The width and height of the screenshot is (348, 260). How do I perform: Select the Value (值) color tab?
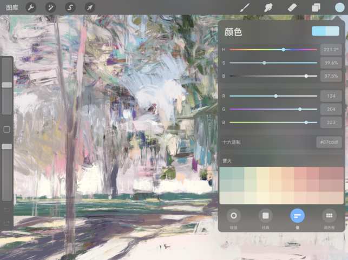click(298, 216)
